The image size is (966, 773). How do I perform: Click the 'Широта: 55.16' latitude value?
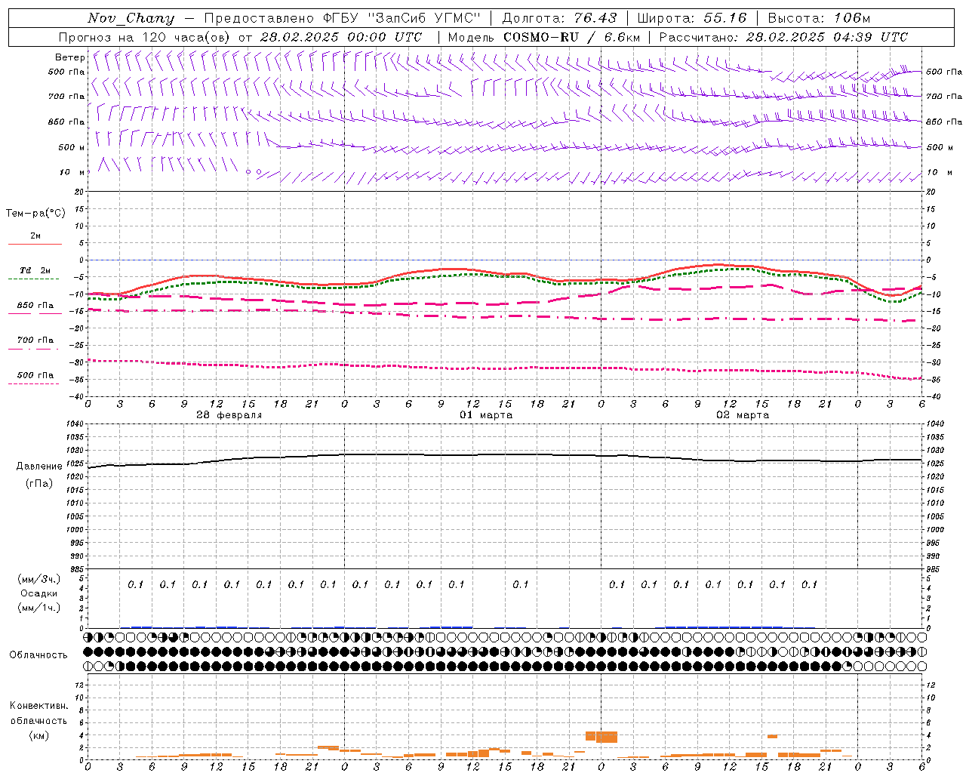coord(692,18)
